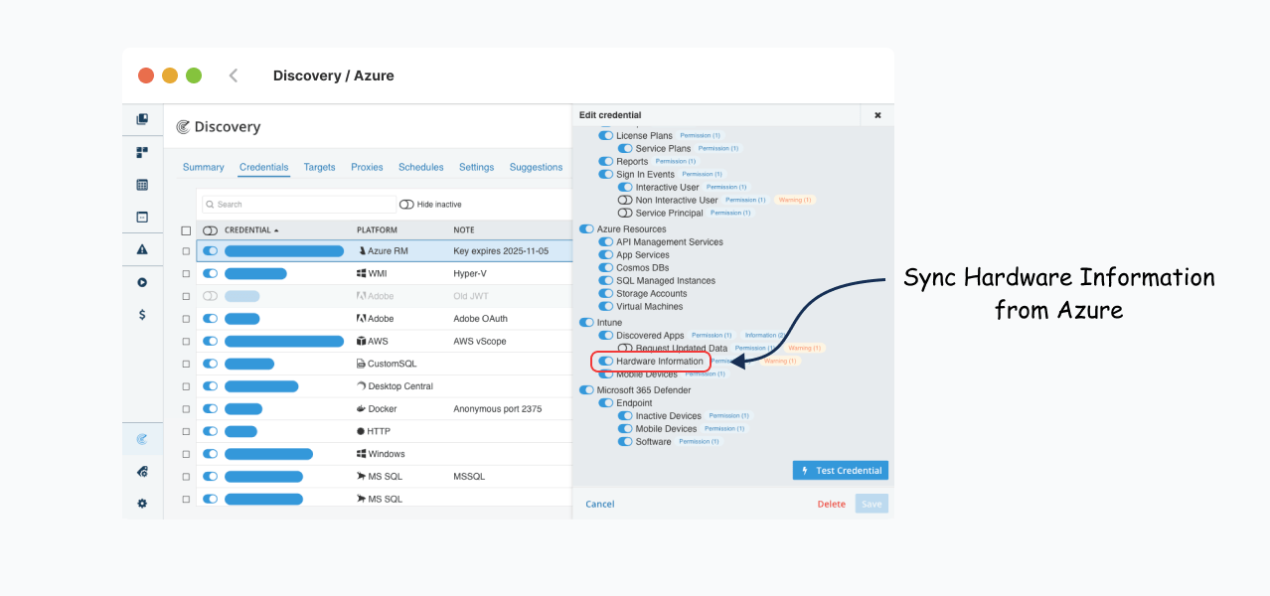Go back using the header chevron arrow
Viewport: 1270px width, 596px height.
(x=234, y=75)
